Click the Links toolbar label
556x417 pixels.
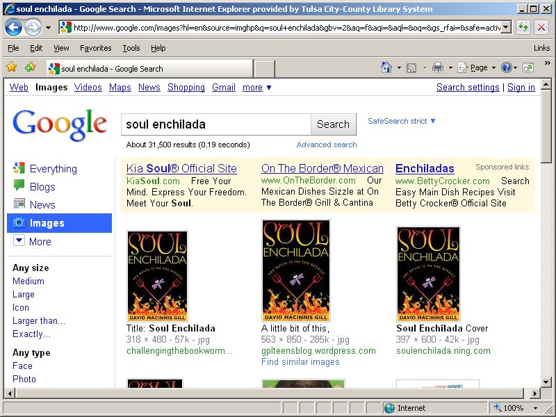(542, 48)
